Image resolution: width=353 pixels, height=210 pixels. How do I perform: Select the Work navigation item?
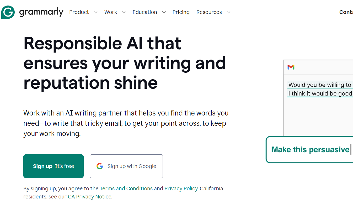111,12
